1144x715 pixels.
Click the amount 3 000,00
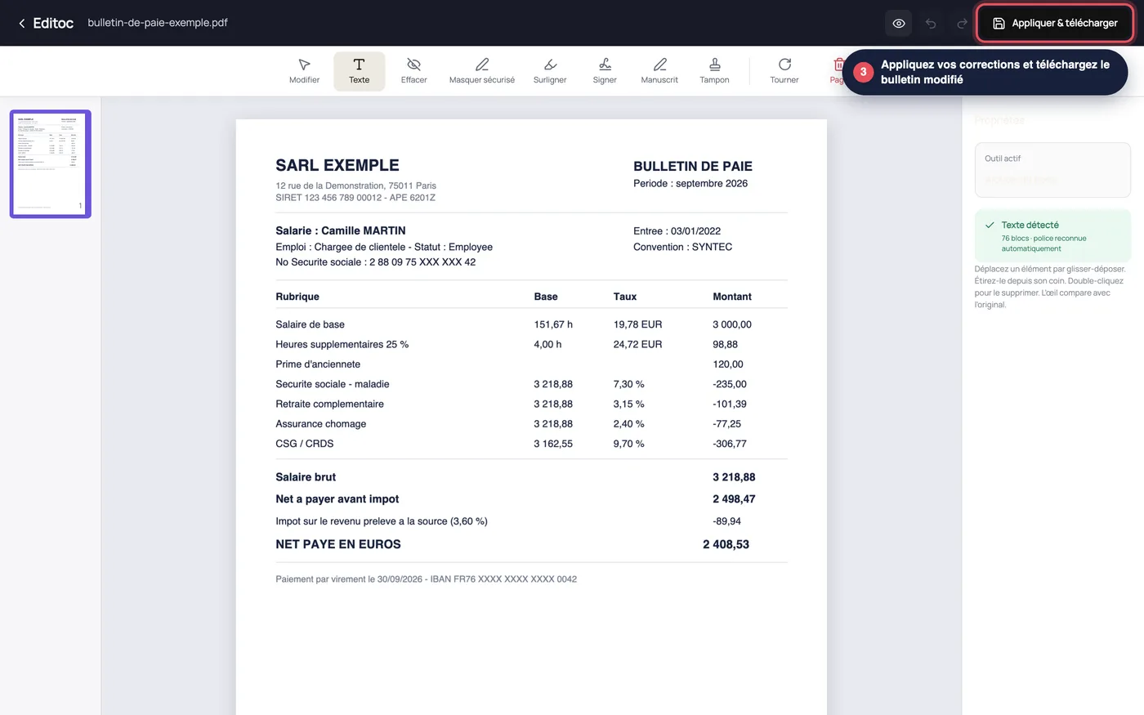click(732, 324)
